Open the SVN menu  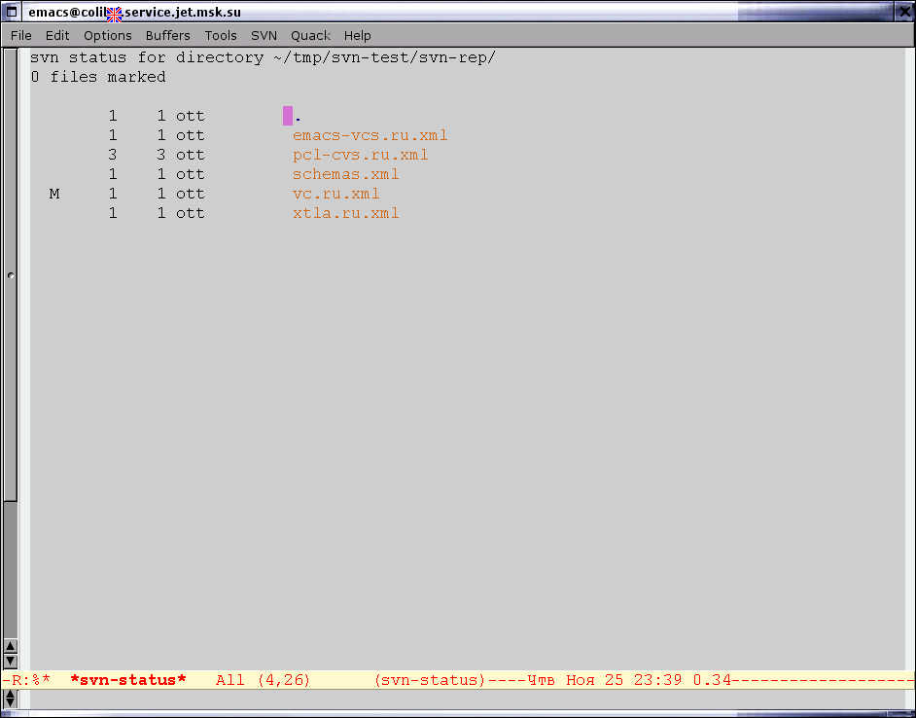click(264, 36)
